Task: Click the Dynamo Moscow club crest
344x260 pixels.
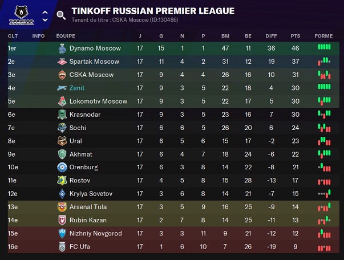Action: coord(62,48)
